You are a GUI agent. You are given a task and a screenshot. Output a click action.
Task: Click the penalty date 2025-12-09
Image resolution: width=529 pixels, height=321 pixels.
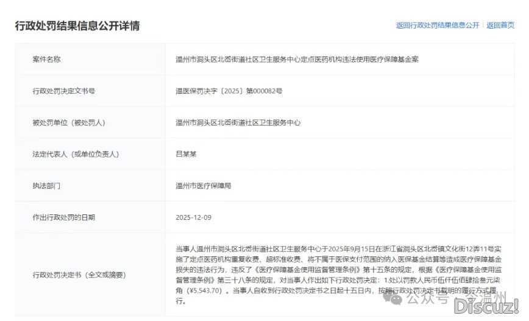(x=193, y=217)
